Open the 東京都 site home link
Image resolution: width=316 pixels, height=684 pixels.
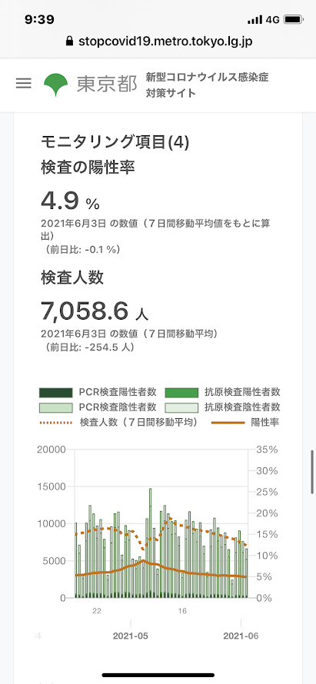[107, 85]
